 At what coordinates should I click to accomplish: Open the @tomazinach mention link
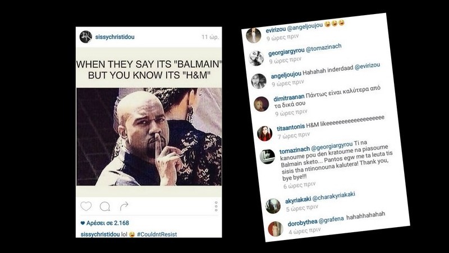coord(324,48)
